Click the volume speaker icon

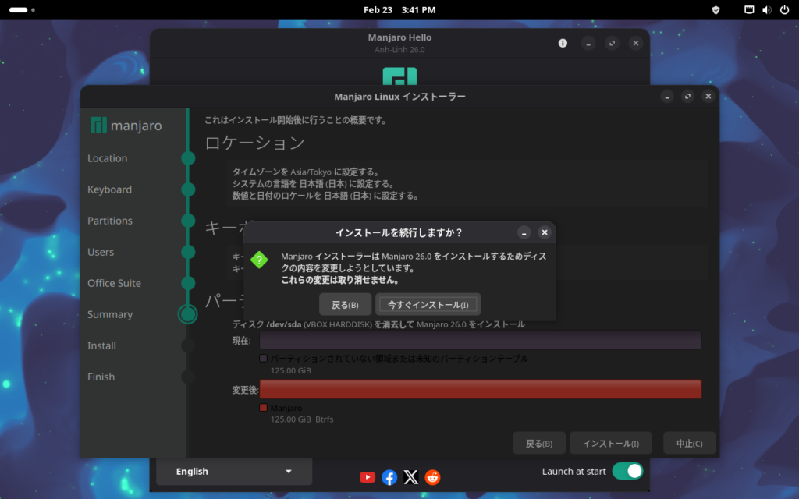[765, 10]
